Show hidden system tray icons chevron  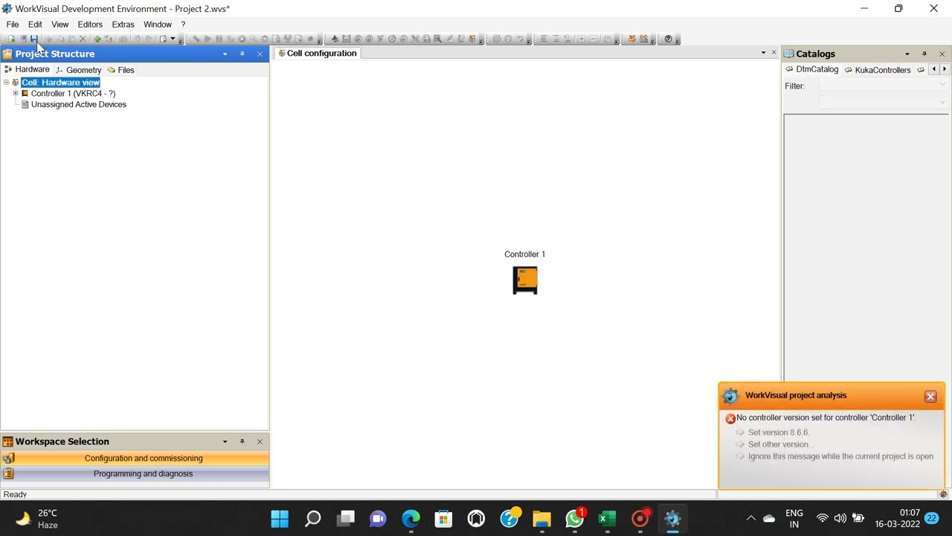tap(750, 518)
